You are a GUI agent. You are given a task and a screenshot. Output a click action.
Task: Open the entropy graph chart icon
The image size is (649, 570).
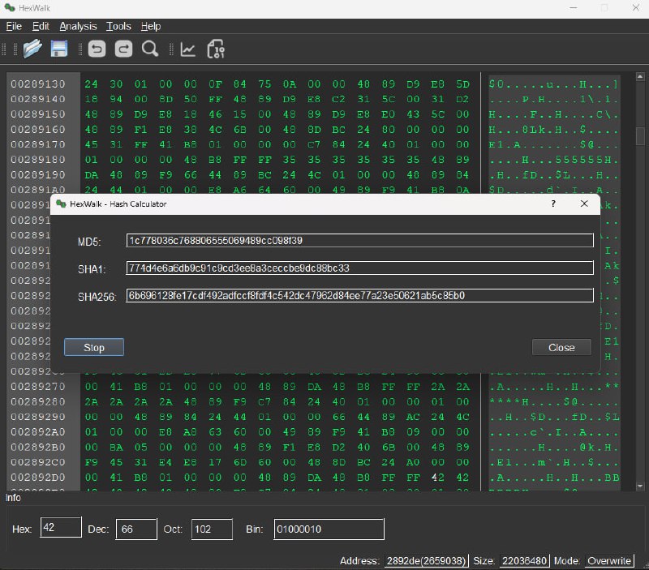pos(188,49)
